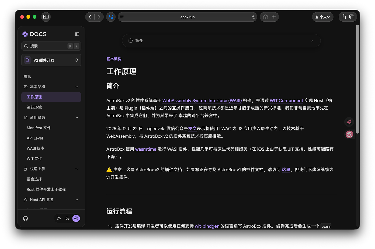The image size is (375, 249).
Task: Toggle the Safari sidebar button
Action: (x=46, y=17)
